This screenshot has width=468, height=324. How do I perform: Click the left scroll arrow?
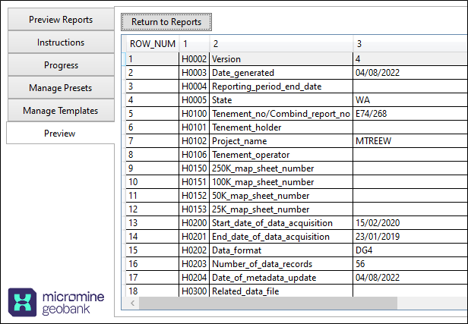point(134,304)
